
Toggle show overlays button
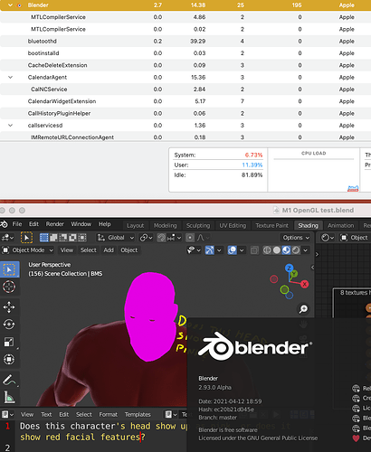232,250
